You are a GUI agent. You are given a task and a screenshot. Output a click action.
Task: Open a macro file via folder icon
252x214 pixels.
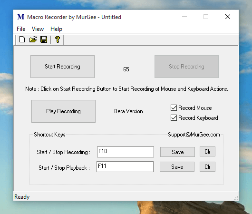(x=33, y=39)
